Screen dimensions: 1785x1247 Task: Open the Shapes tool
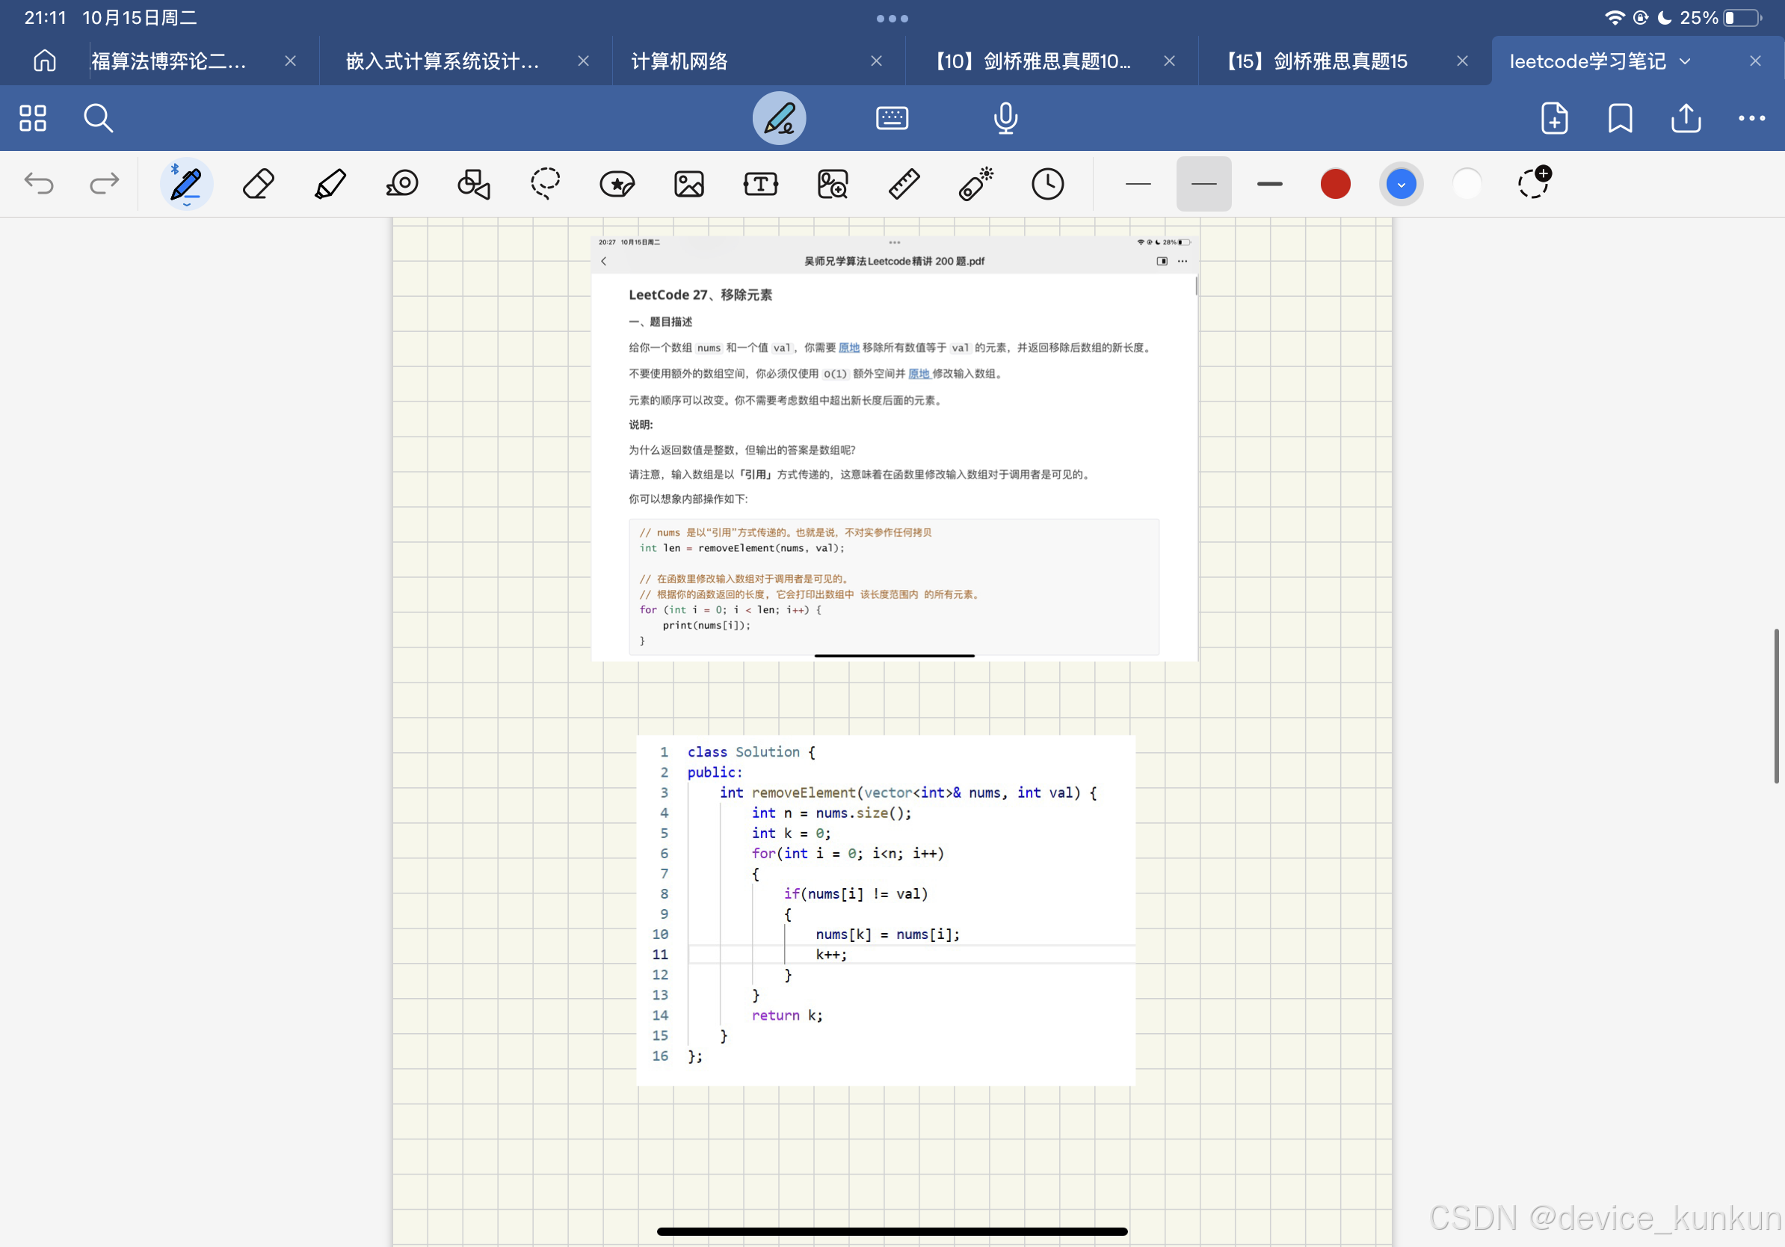click(x=473, y=184)
